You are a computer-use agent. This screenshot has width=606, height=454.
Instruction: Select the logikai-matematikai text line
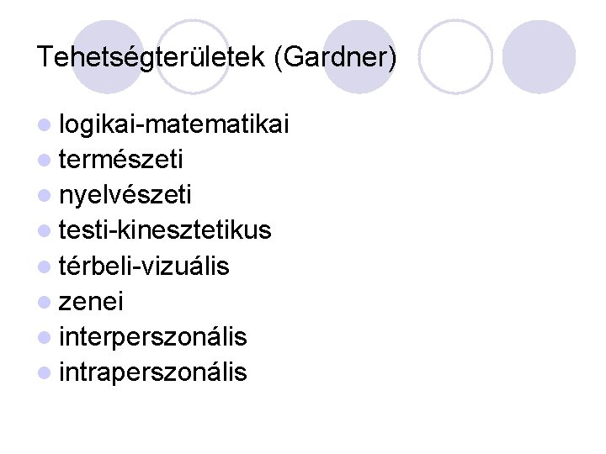click(174, 125)
